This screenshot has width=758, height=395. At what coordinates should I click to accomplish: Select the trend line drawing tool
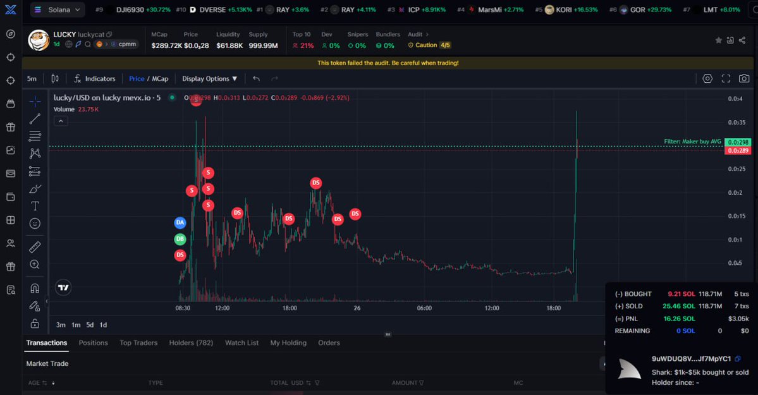[35, 118]
